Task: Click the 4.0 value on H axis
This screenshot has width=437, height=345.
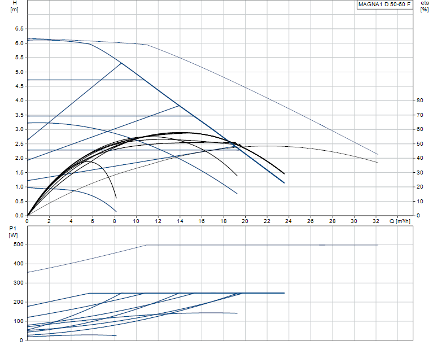Action: coord(19,101)
